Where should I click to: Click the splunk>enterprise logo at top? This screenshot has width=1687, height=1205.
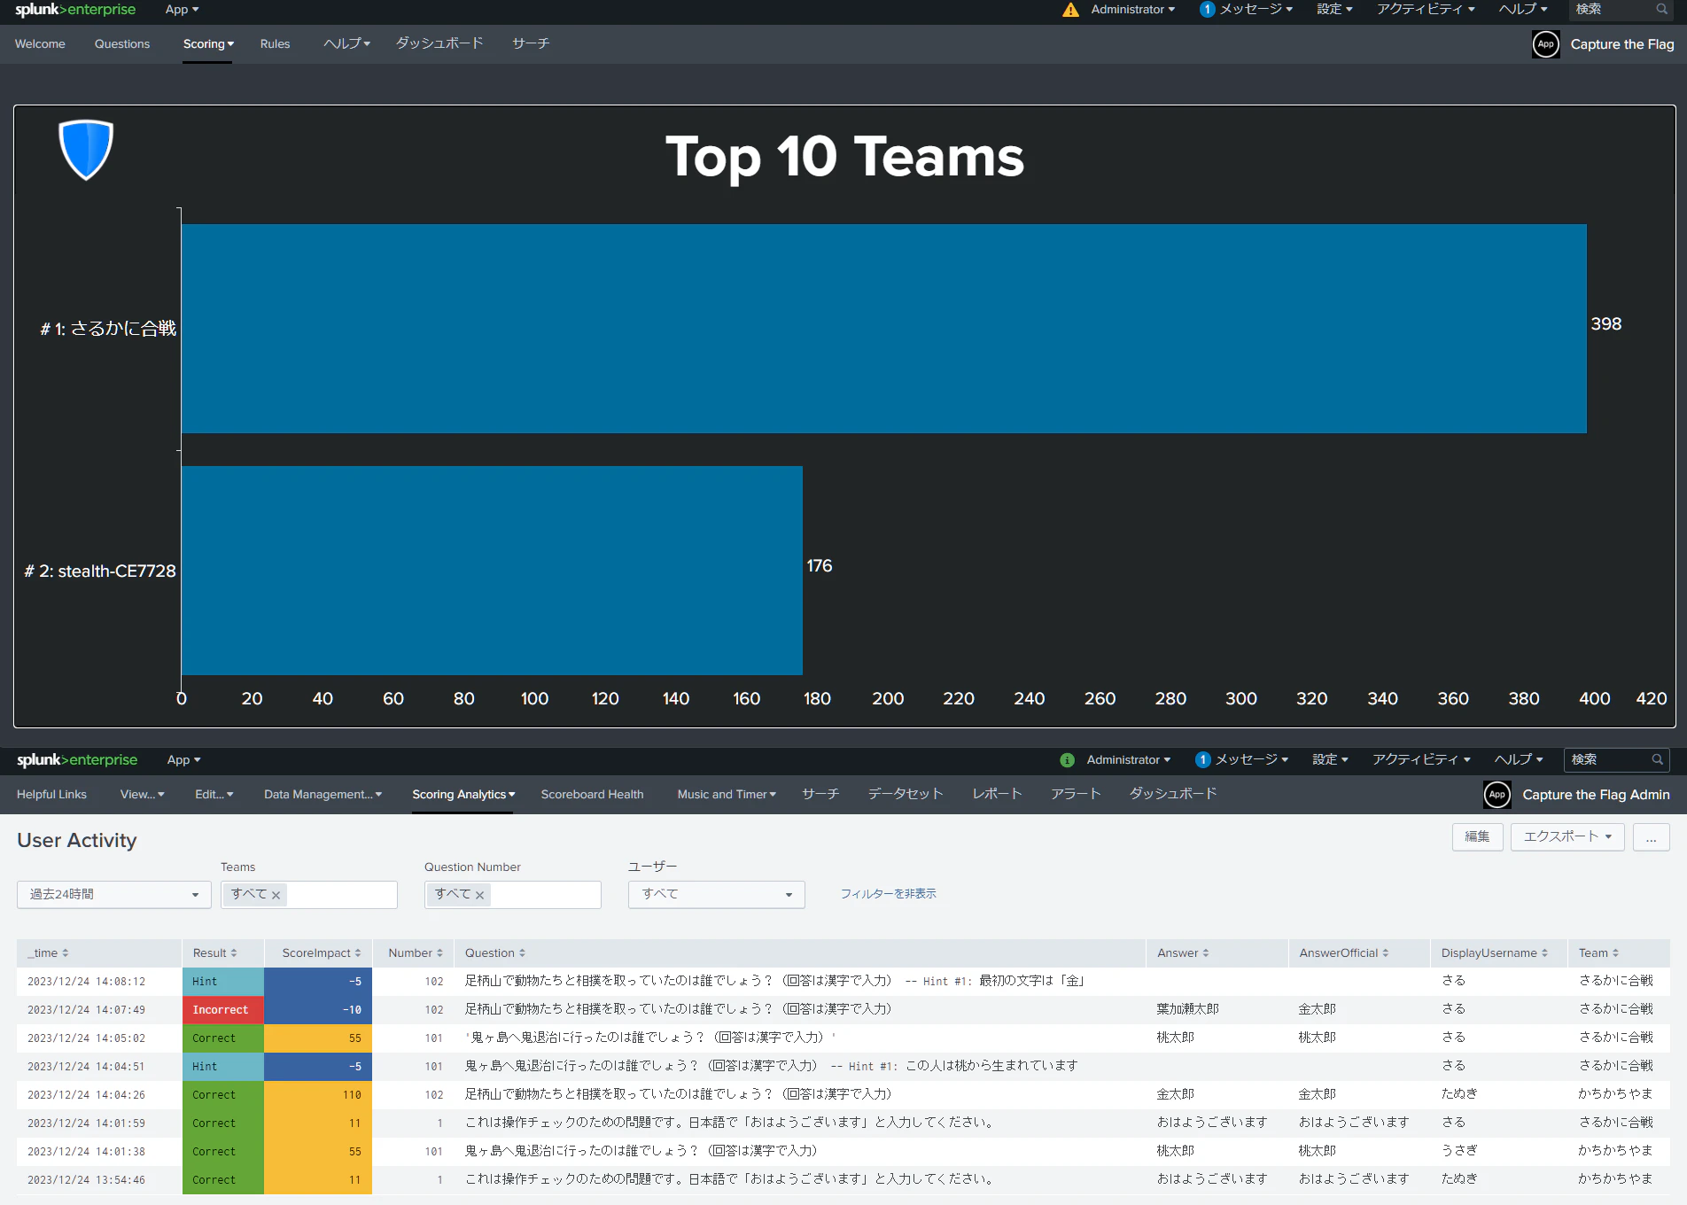[75, 10]
